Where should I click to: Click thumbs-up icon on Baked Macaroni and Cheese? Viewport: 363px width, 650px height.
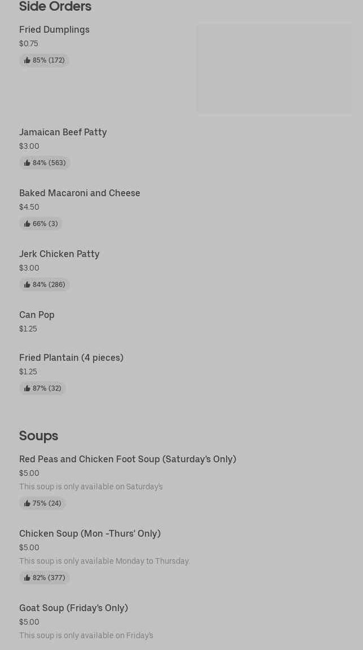click(27, 224)
